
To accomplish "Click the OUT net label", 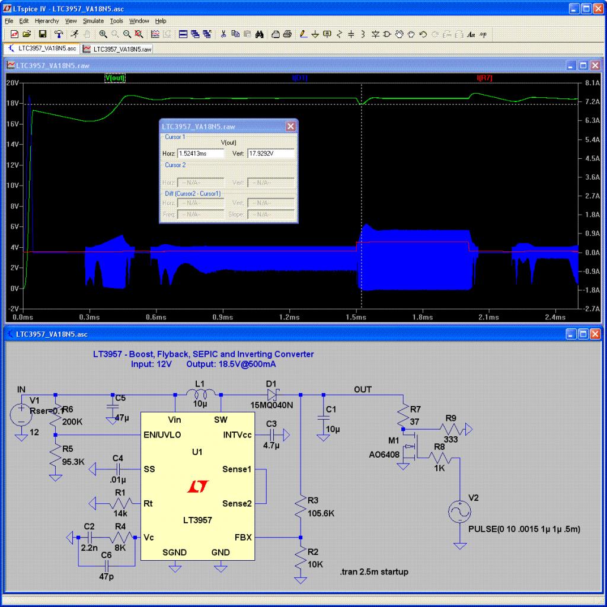I will 363,389.
